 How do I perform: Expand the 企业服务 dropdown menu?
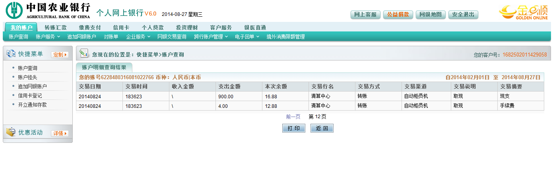138,37
